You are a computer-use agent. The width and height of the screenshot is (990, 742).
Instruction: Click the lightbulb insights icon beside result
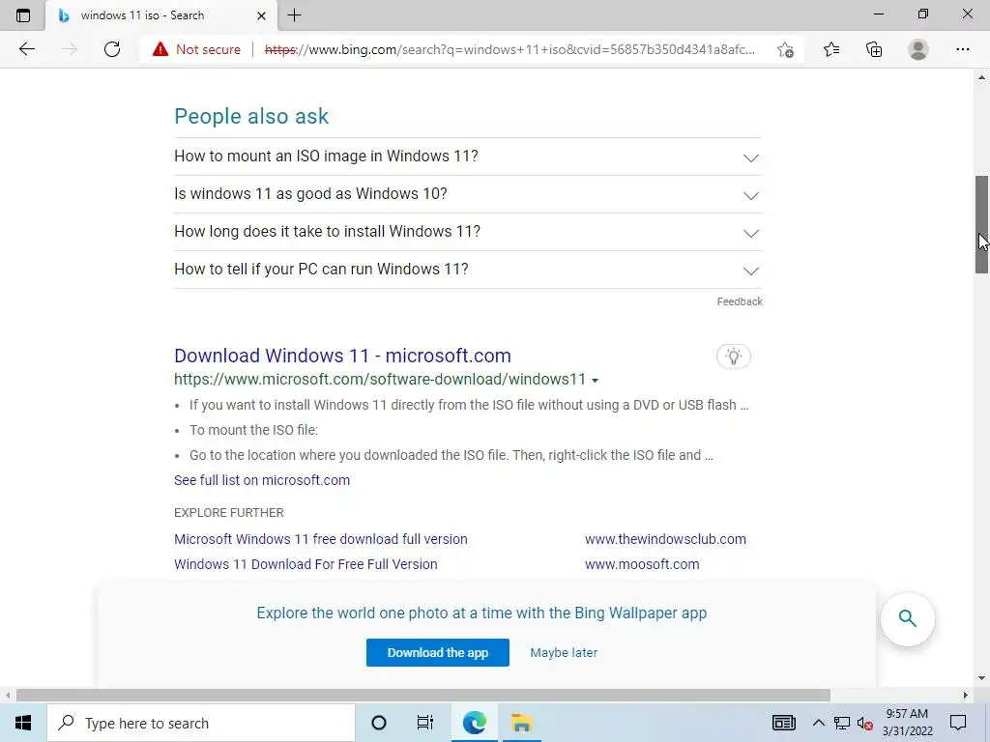733,357
